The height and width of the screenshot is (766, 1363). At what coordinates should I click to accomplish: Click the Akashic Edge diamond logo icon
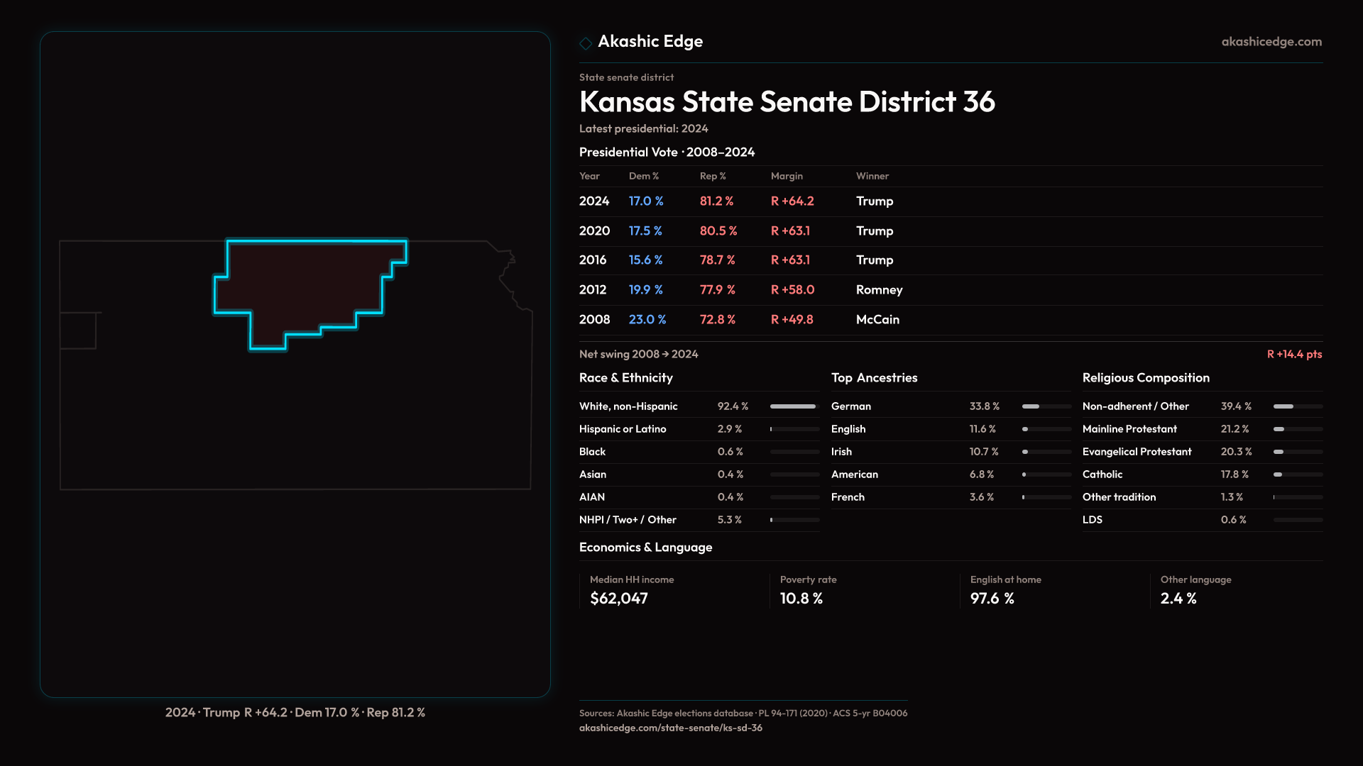pos(586,43)
